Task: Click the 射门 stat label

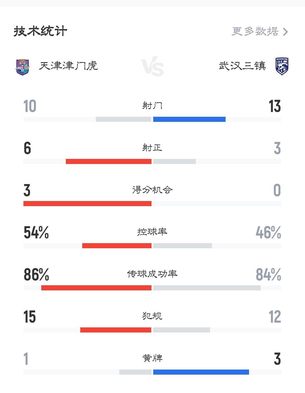Action: (x=152, y=105)
